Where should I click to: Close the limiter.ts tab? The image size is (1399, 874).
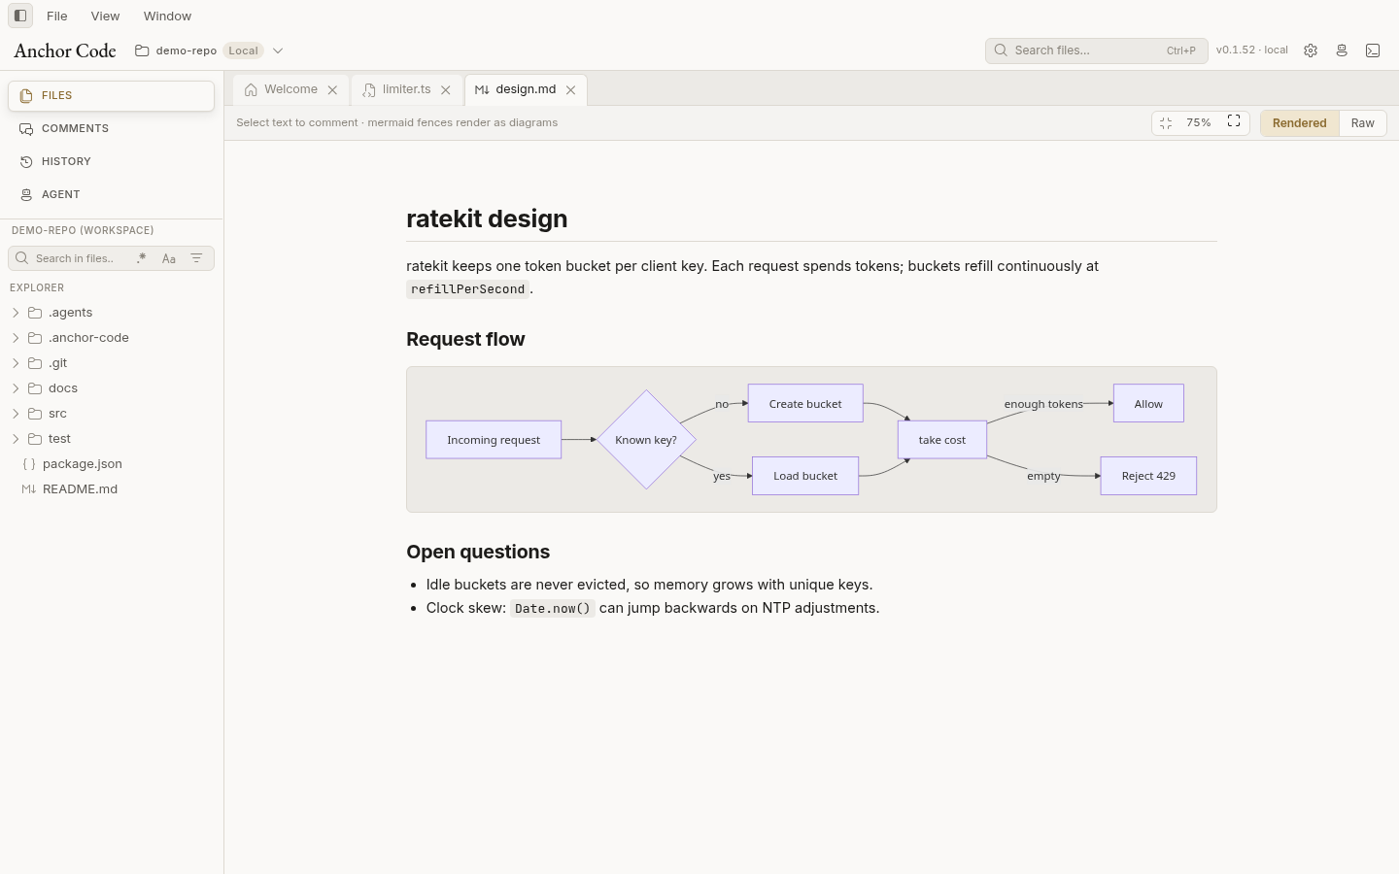pos(446,90)
